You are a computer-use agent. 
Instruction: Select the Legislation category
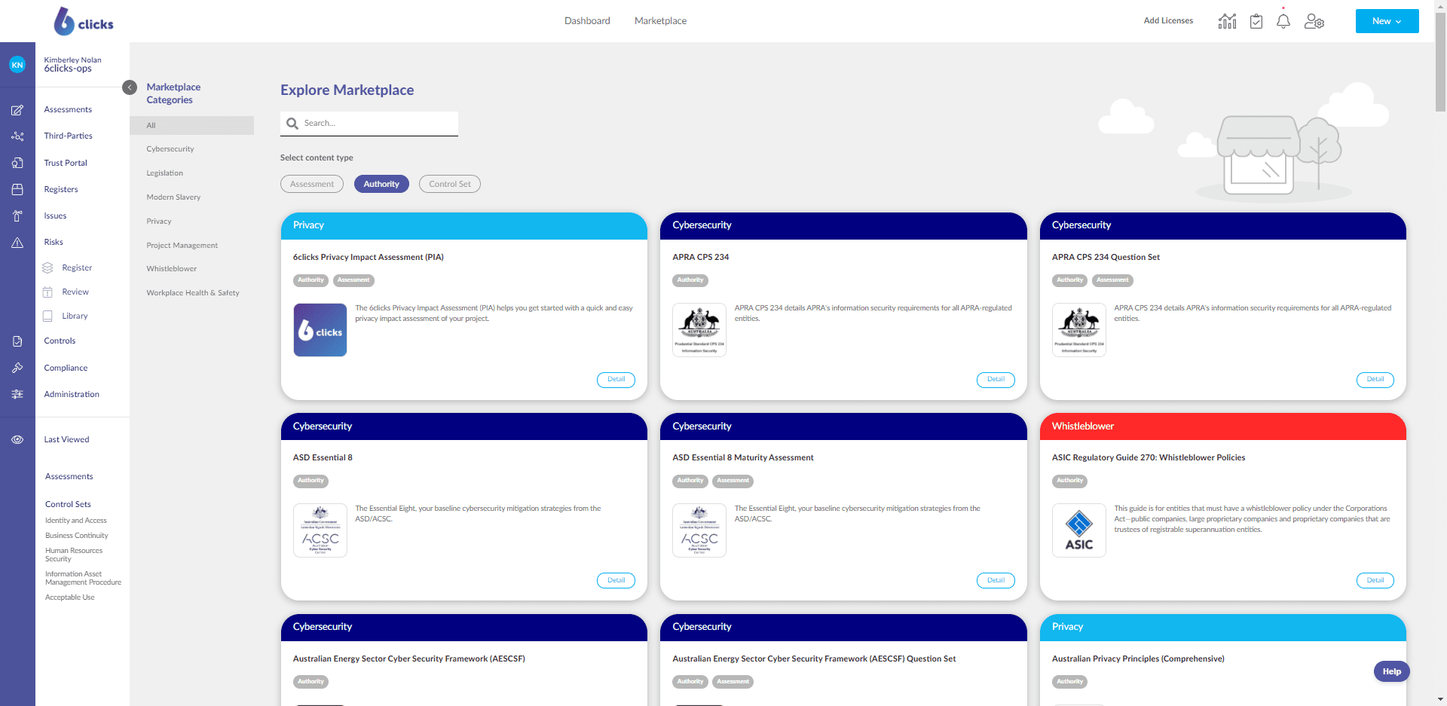tap(165, 173)
